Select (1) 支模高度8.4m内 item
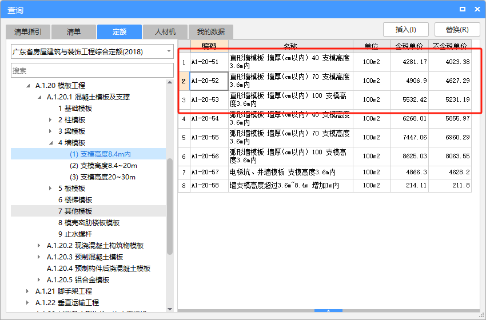This screenshot has height=320, width=486. point(100,154)
